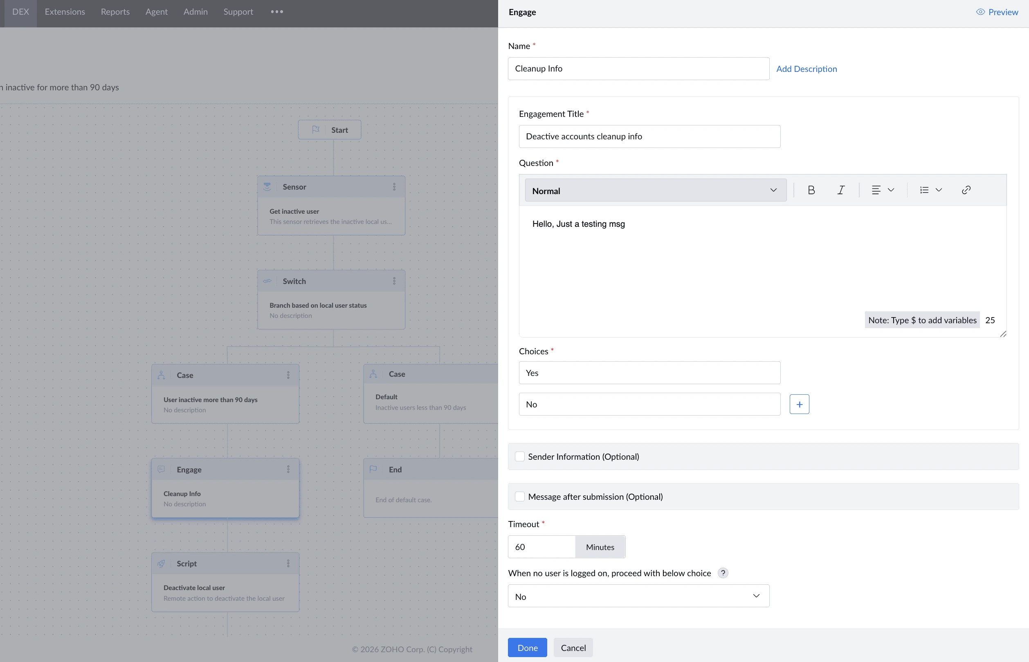
Task: Open the Admin menu
Action: coord(196,12)
